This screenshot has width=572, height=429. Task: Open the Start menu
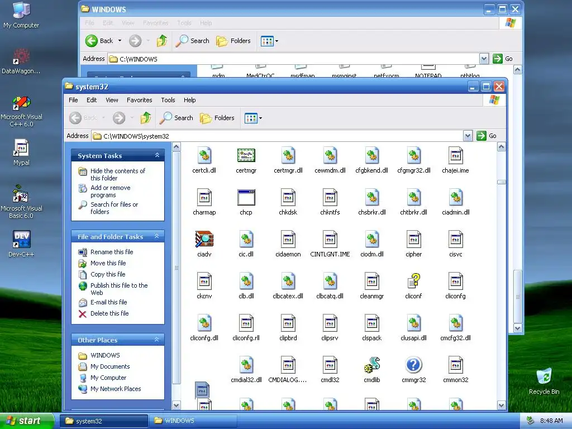coord(26,421)
